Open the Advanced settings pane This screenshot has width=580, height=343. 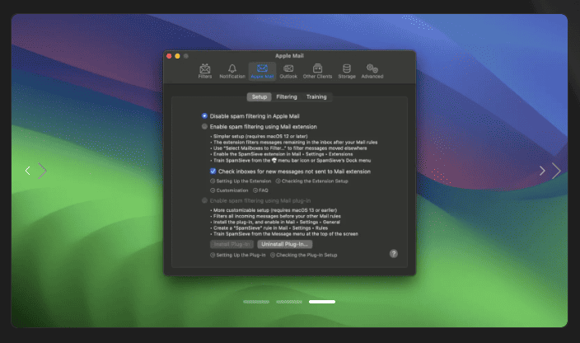[372, 71]
